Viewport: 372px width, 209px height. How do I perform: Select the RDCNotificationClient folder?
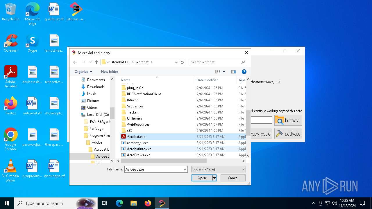click(x=141, y=94)
